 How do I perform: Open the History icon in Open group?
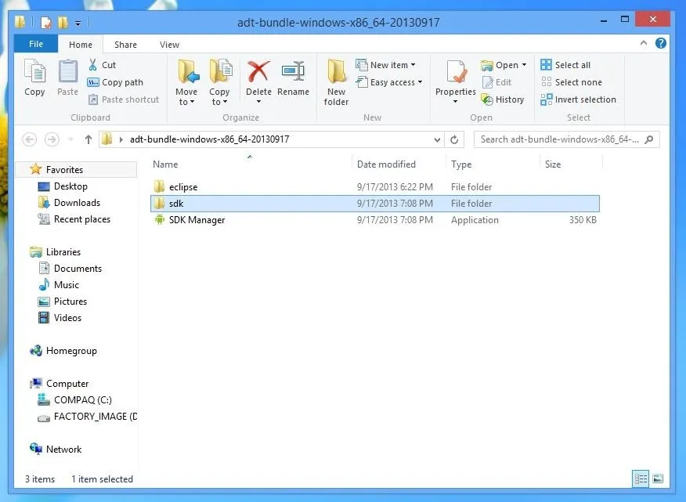coord(487,99)
